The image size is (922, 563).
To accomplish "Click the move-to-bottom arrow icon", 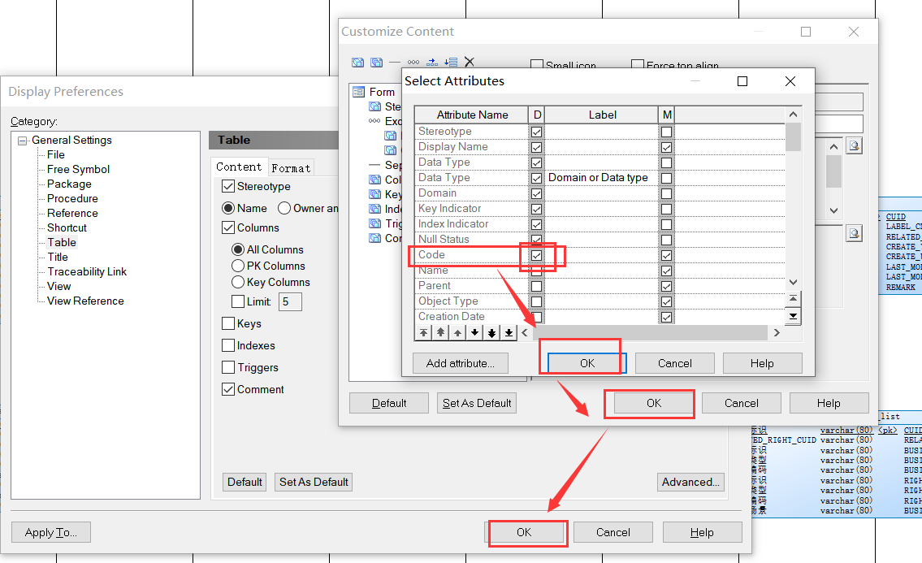I will (x=509, y=332).
